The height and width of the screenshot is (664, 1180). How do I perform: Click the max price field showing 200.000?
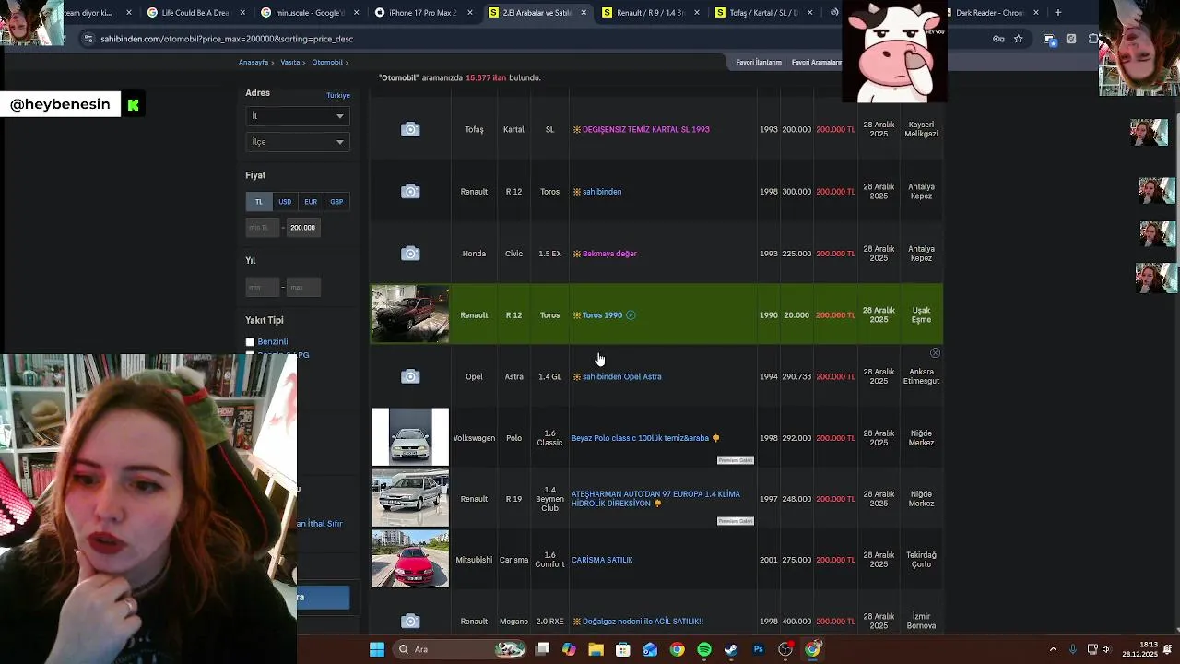[303, 228]
